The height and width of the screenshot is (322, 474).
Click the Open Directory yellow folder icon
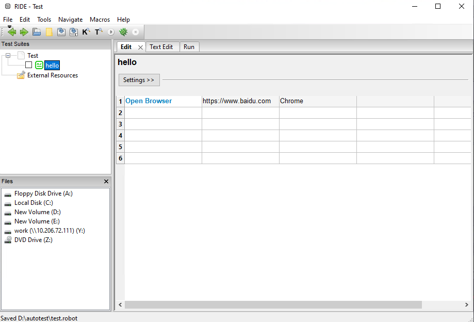coord(49,32)
